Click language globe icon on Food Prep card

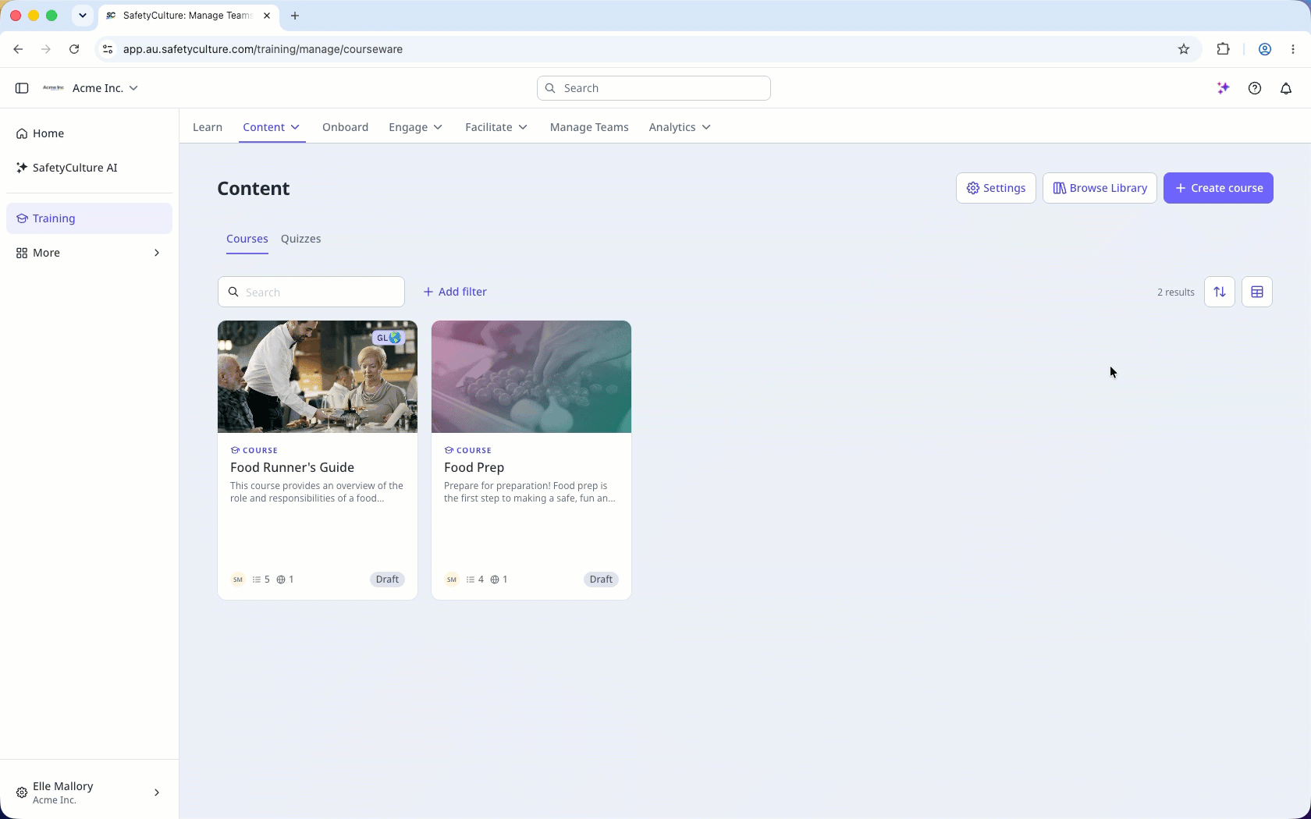495,580
